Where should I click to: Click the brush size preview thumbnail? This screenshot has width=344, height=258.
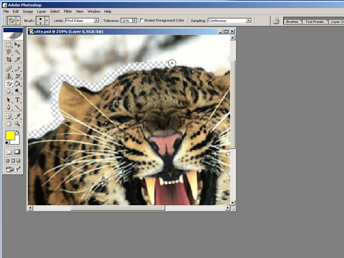(40, 21)
